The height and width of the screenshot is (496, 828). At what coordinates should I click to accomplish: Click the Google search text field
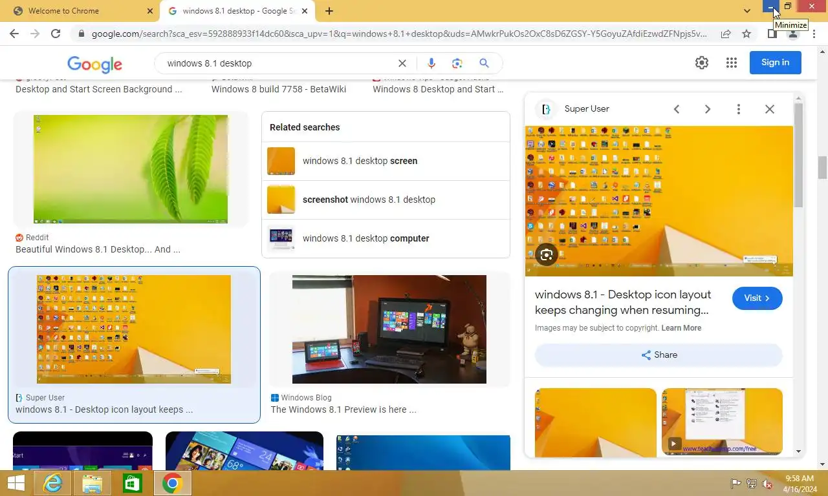278,63
